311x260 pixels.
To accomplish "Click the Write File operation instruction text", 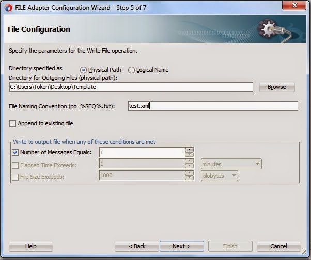I will pyautogui.click(x=73, y=51).
